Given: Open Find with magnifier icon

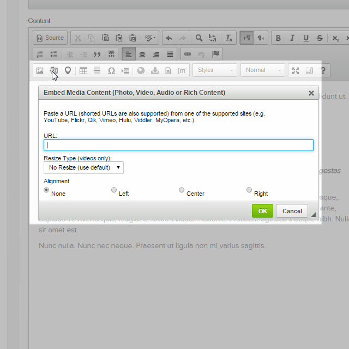Looking at the screenshot, I should tap(199, 38).
